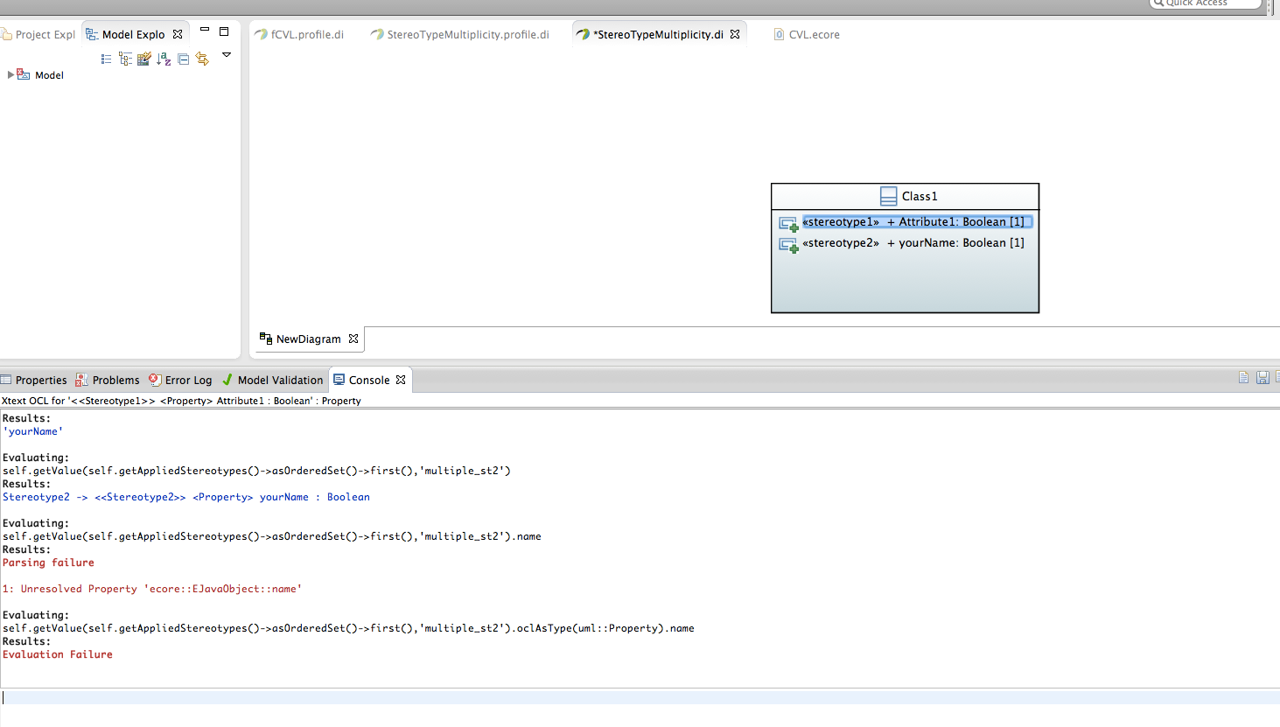Close the NewDiagram tab
Image resolution: width=1280 pixels, height=727 pixels.
[353, 339]
